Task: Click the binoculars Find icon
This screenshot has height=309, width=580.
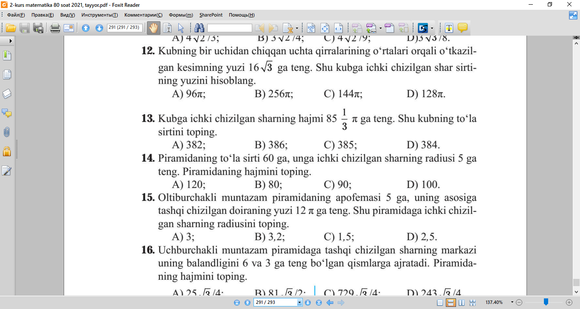Action: (x=200, y=28)
